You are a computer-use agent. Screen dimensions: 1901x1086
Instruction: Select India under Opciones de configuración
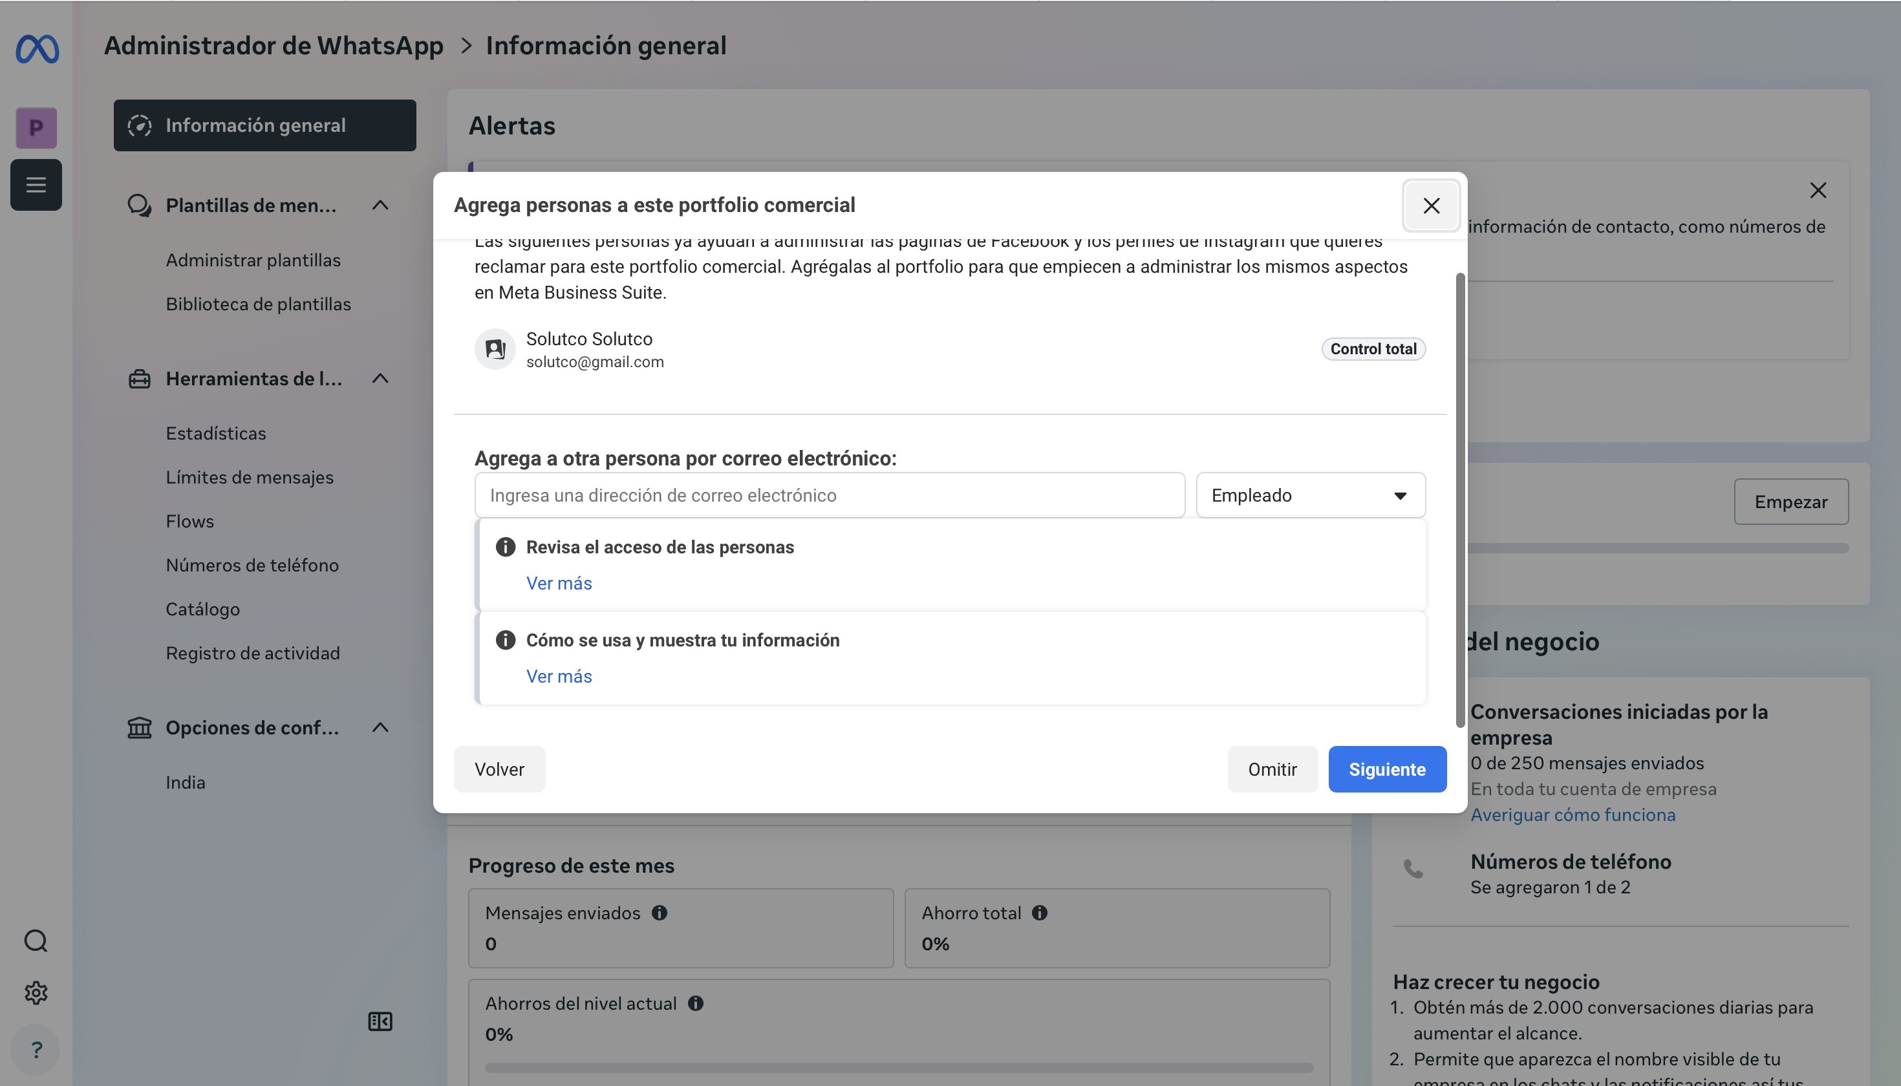(185, 782)
